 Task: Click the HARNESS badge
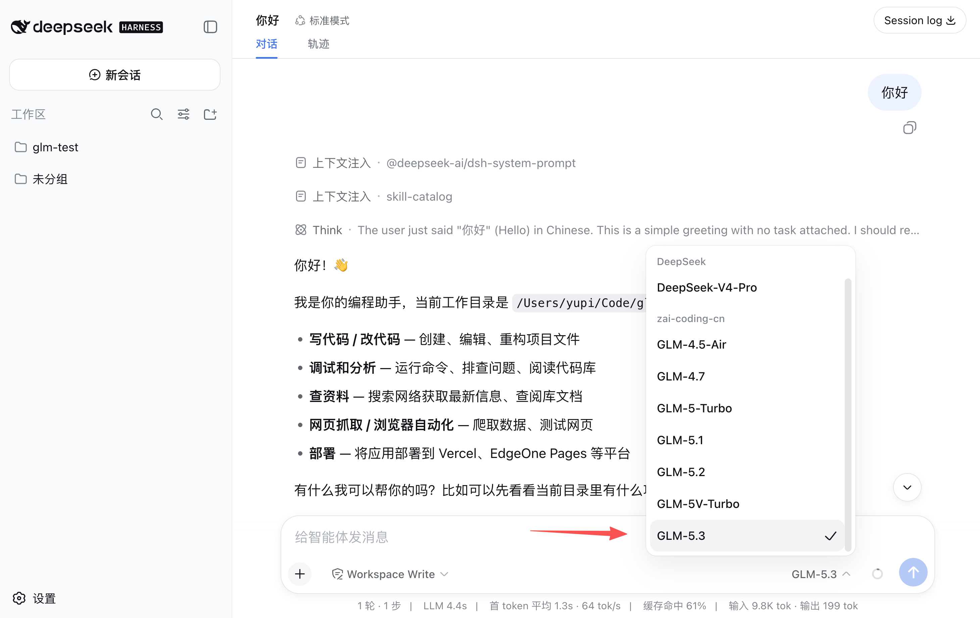[x=141, y=27]
